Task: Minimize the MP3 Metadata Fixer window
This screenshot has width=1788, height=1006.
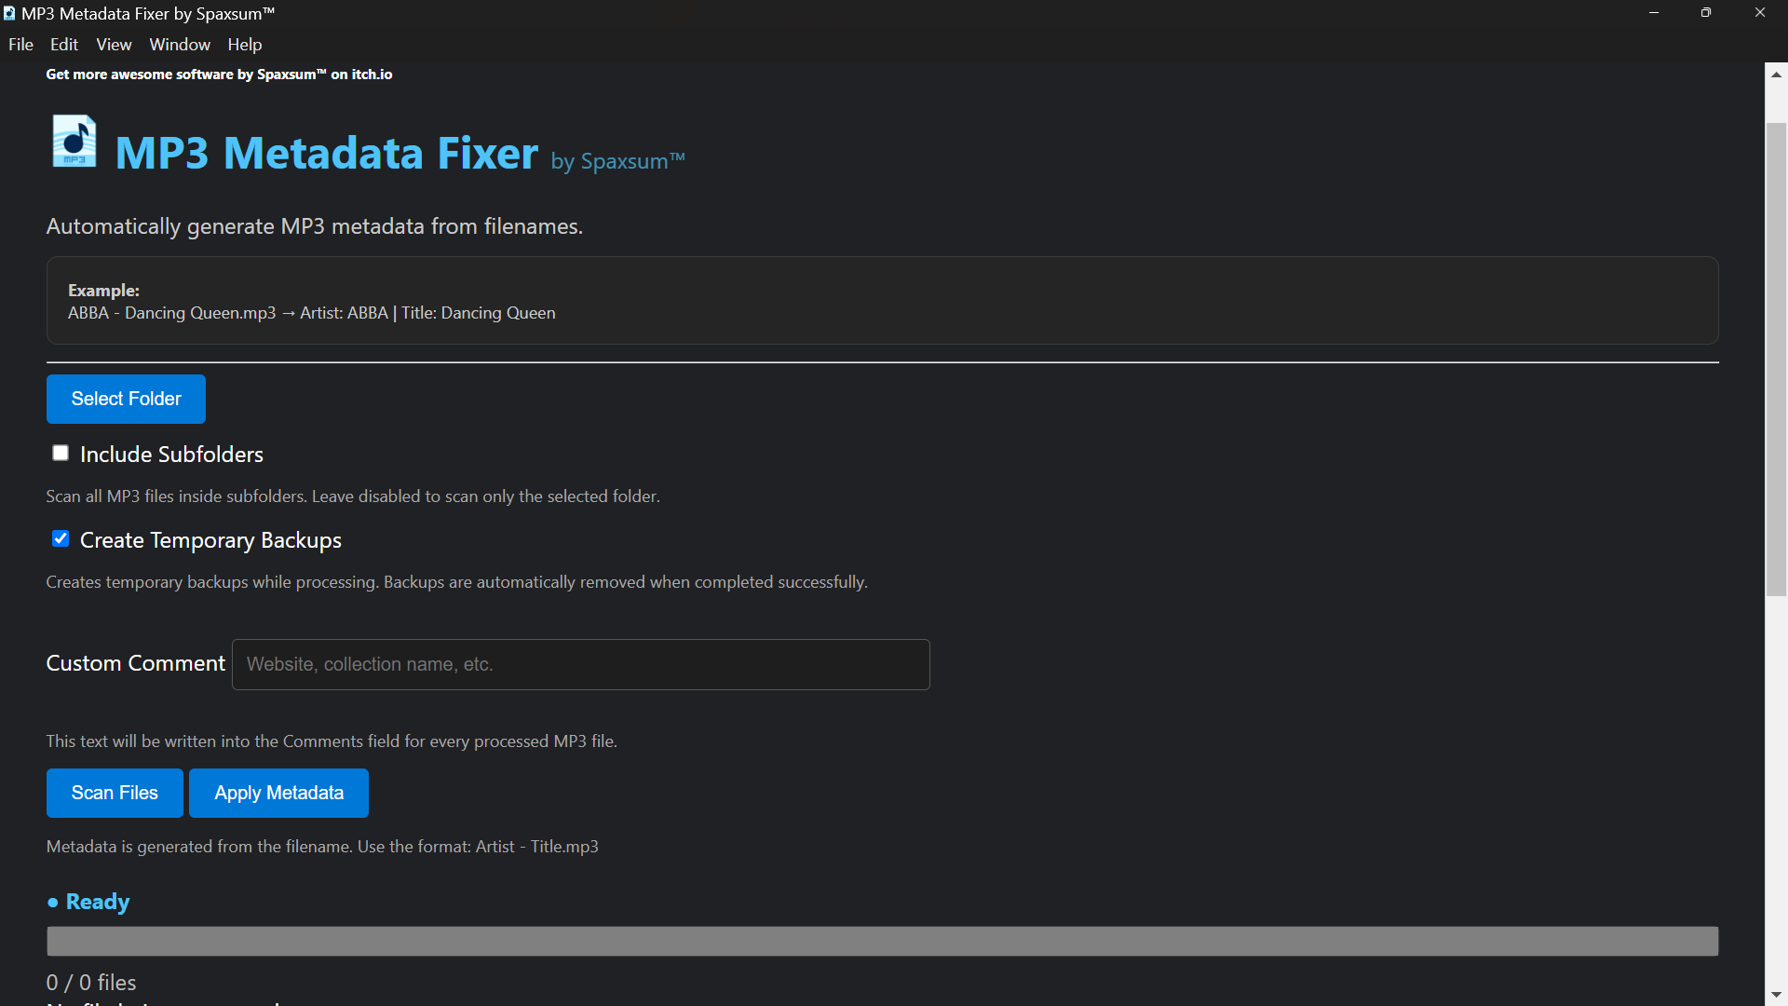Action: [1654, 13]
